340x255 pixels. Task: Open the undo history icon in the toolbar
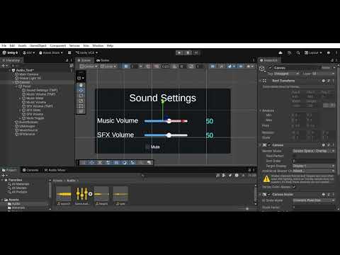[x=289, y=52]
